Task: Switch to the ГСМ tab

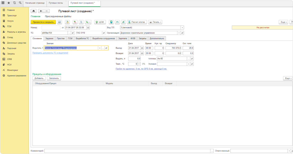Action: pos(70,39)
